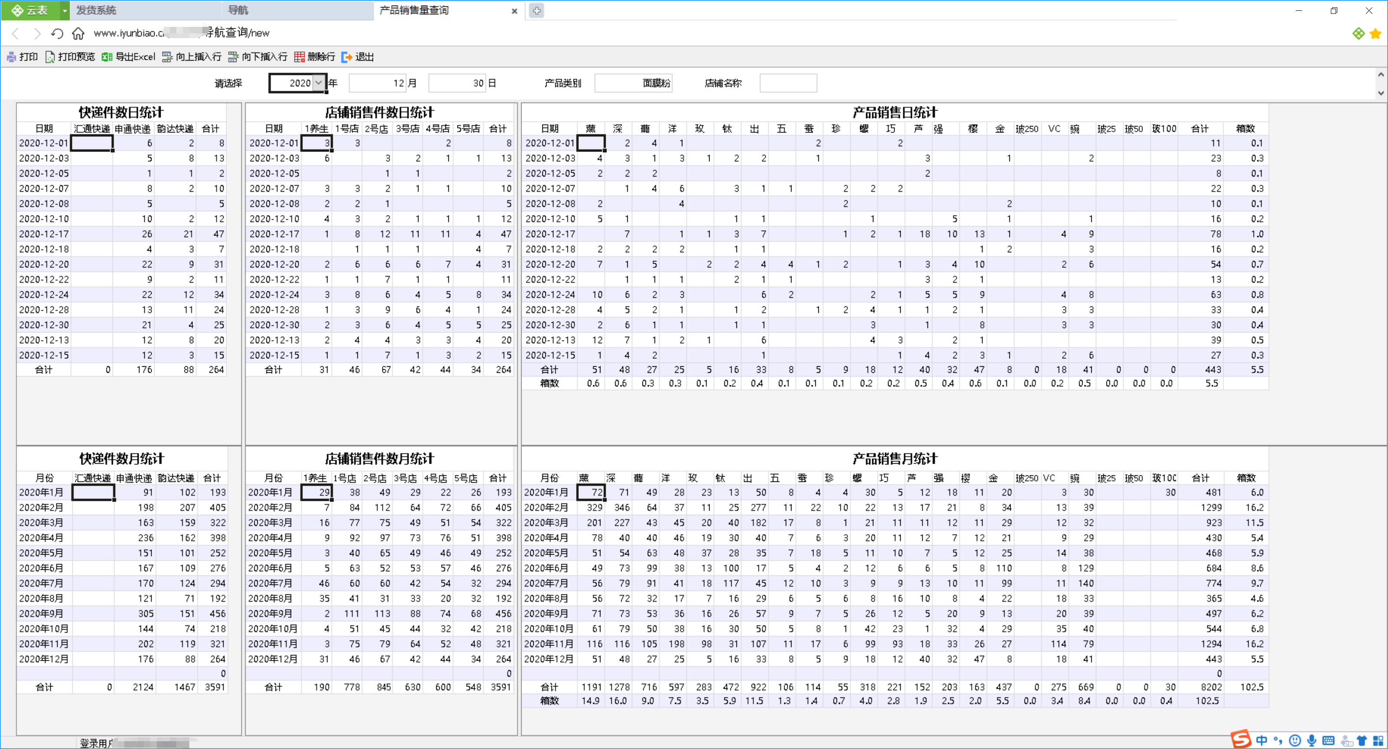Click the 店铺销售件数月统计 table title
1388x749 pixels.
click(379, 458)
